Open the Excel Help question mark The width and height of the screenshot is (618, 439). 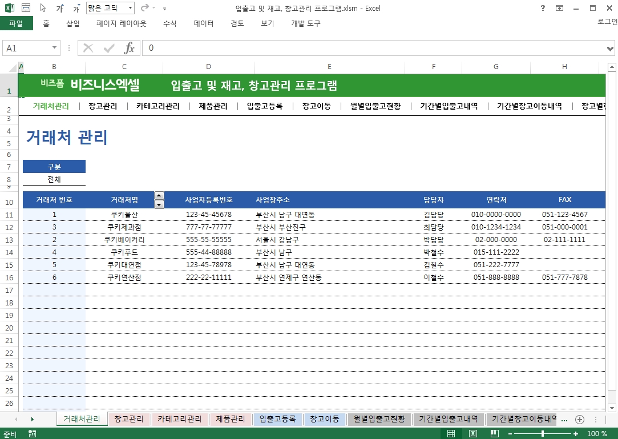tap(542, 9)
